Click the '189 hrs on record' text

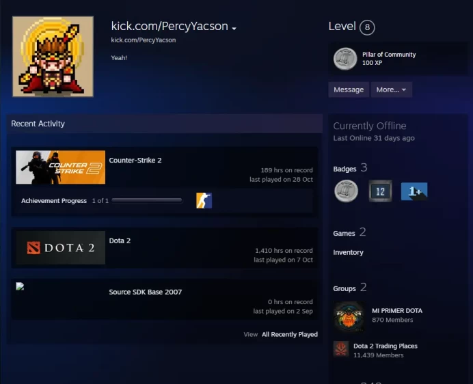pyautogui.click(x=286, y=170)
